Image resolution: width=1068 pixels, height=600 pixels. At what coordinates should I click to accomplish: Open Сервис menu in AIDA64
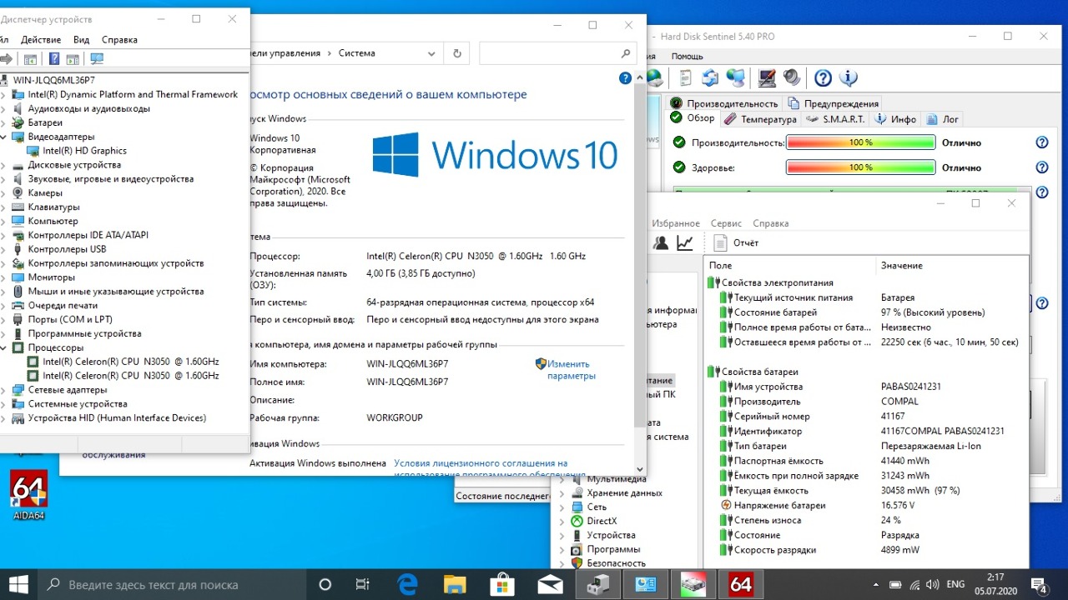click(x=726, y=223)
